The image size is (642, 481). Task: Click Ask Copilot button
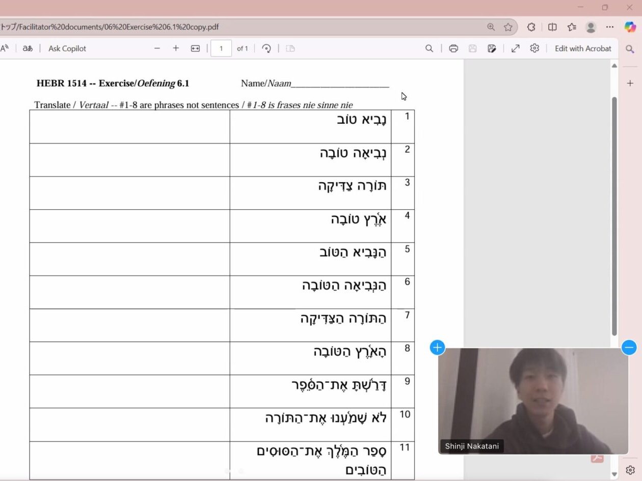(x=67, y=48)
